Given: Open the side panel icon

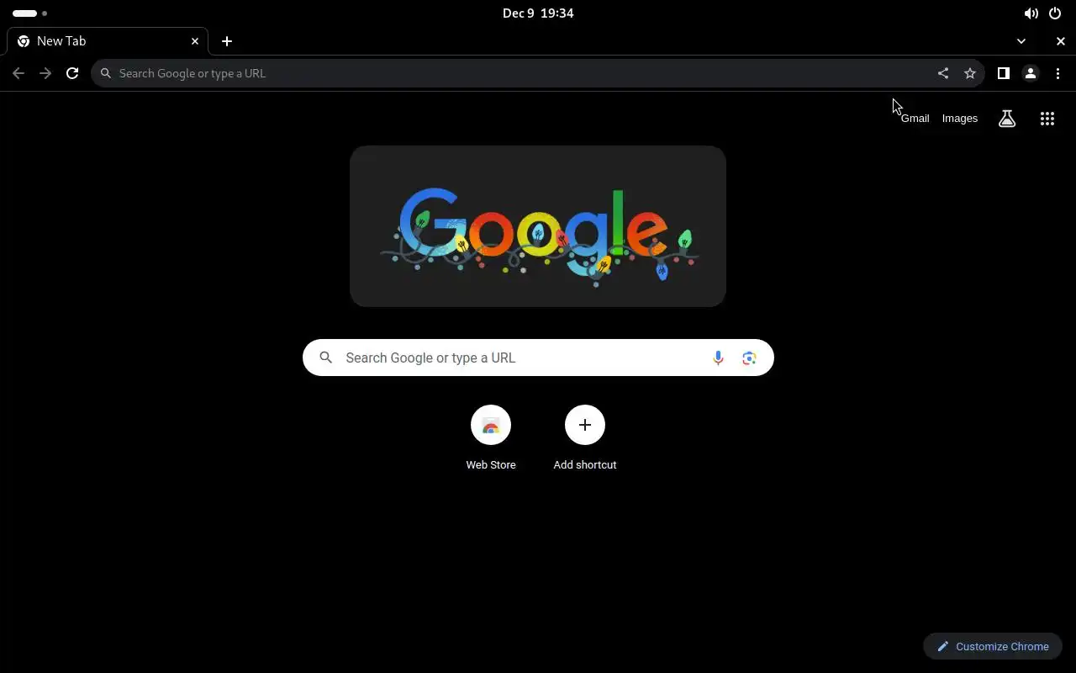Looking at the screenshot, I should click(1003, 73).
